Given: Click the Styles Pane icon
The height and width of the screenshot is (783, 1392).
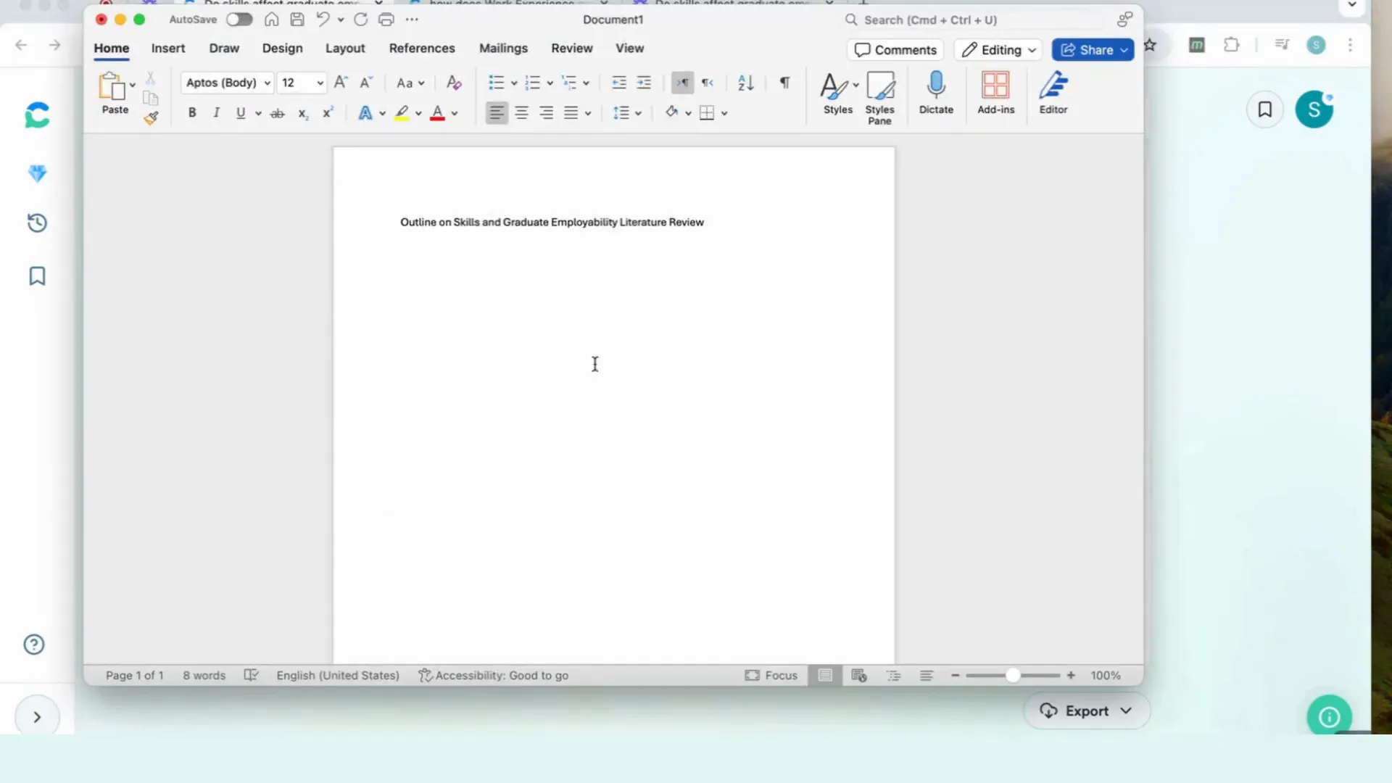Looking at the screenshot, I should (x=879, y=95).
